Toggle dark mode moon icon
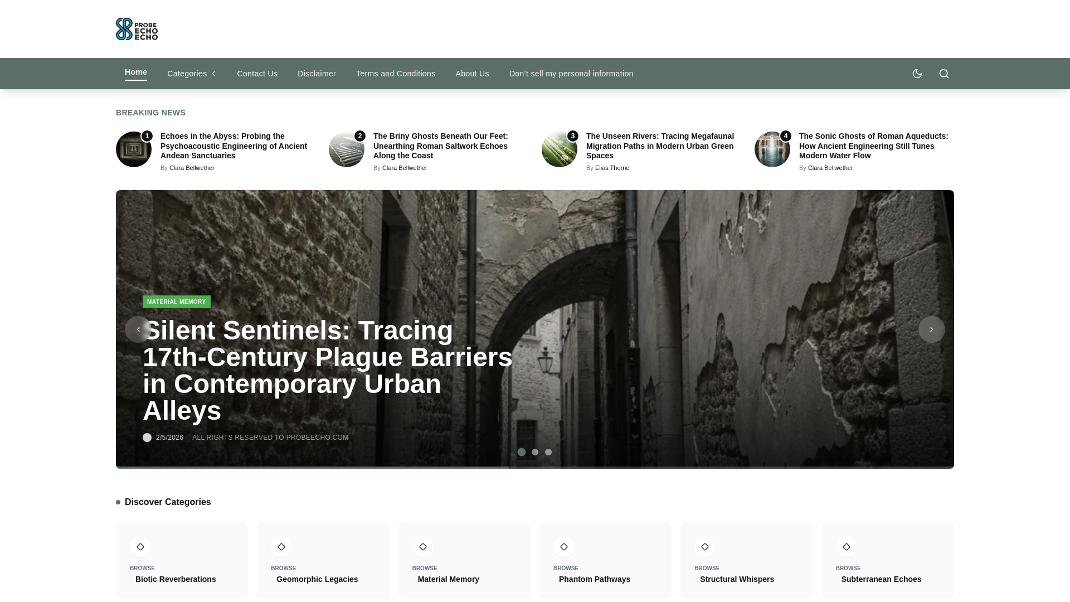This screenshot has height=602, width=1070. tap(917, 74)
